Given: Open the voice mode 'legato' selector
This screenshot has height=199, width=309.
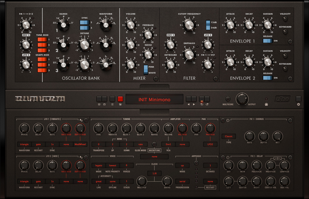Looking at the screenshot, I should coord(98,166).
